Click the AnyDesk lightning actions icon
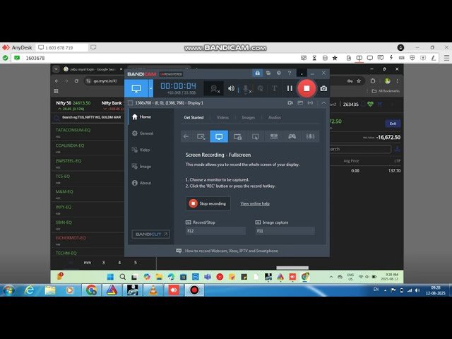 tap(391, 58)
